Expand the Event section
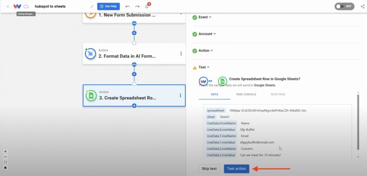This screenshot has height=176, width=367. point(205,17)
